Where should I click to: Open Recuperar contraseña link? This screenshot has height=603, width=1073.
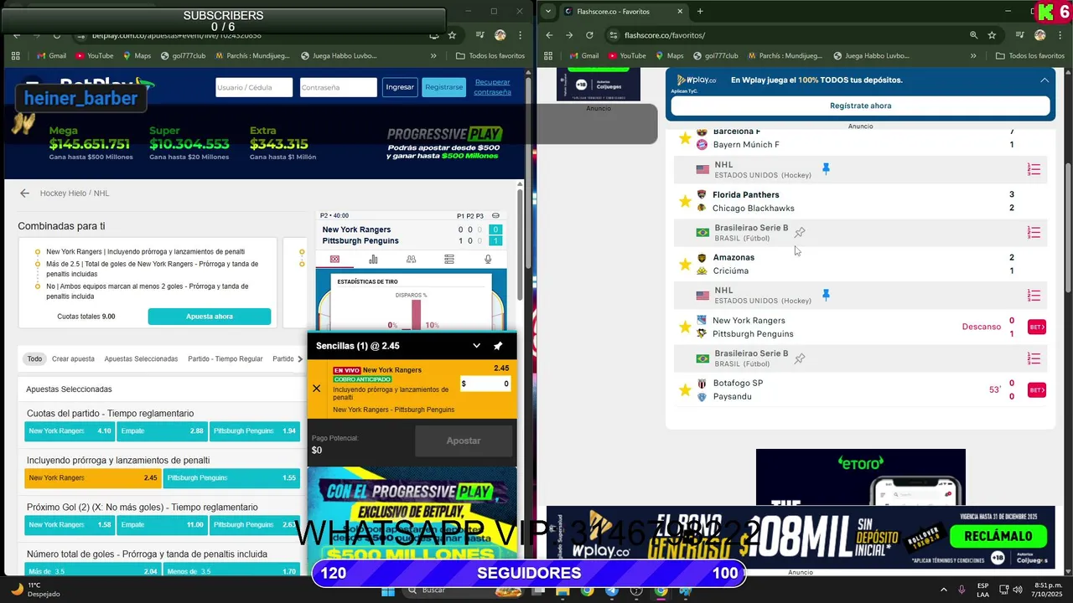[x=492, y=87]
